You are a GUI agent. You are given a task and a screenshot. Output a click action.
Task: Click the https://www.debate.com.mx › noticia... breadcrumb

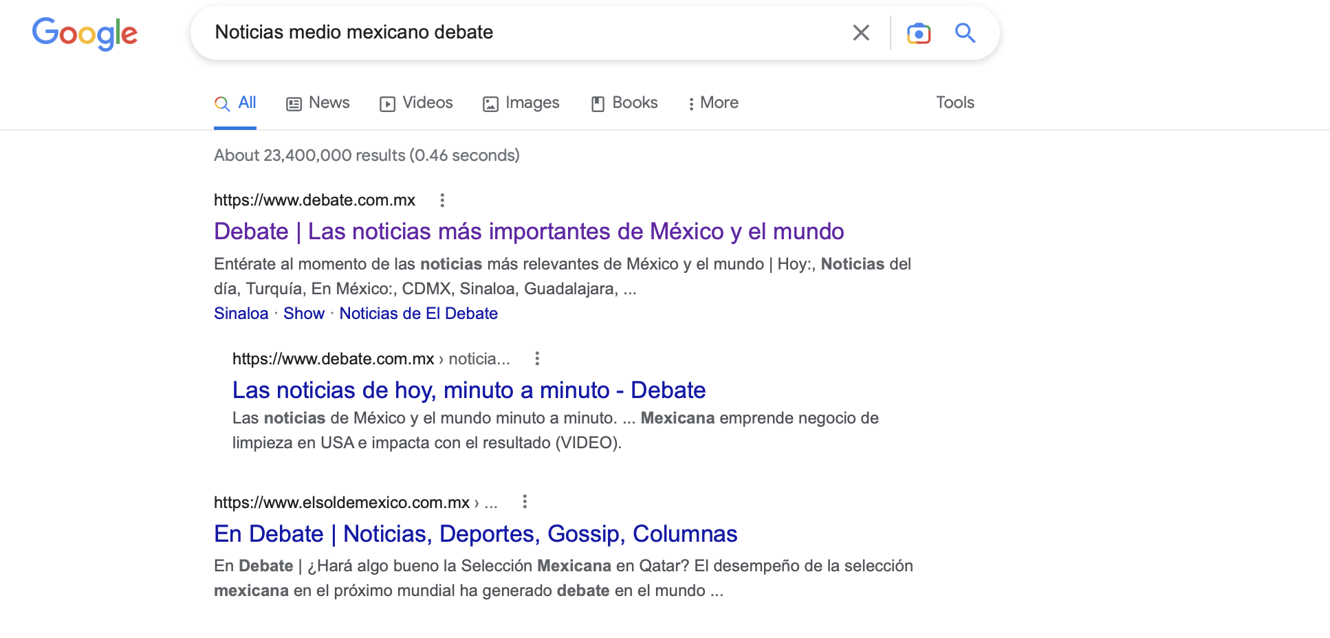click(371, 359)
